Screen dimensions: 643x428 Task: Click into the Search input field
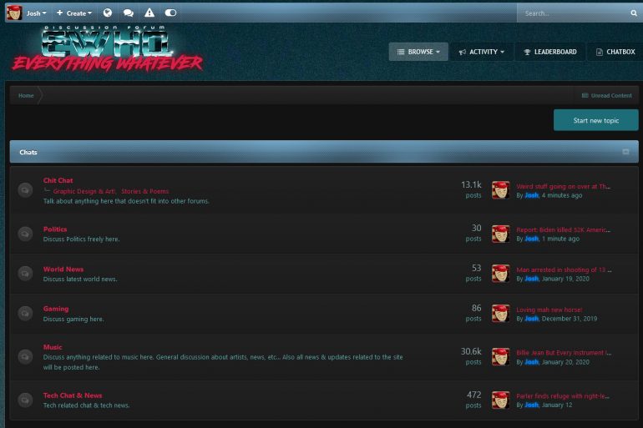click(572, 13)
